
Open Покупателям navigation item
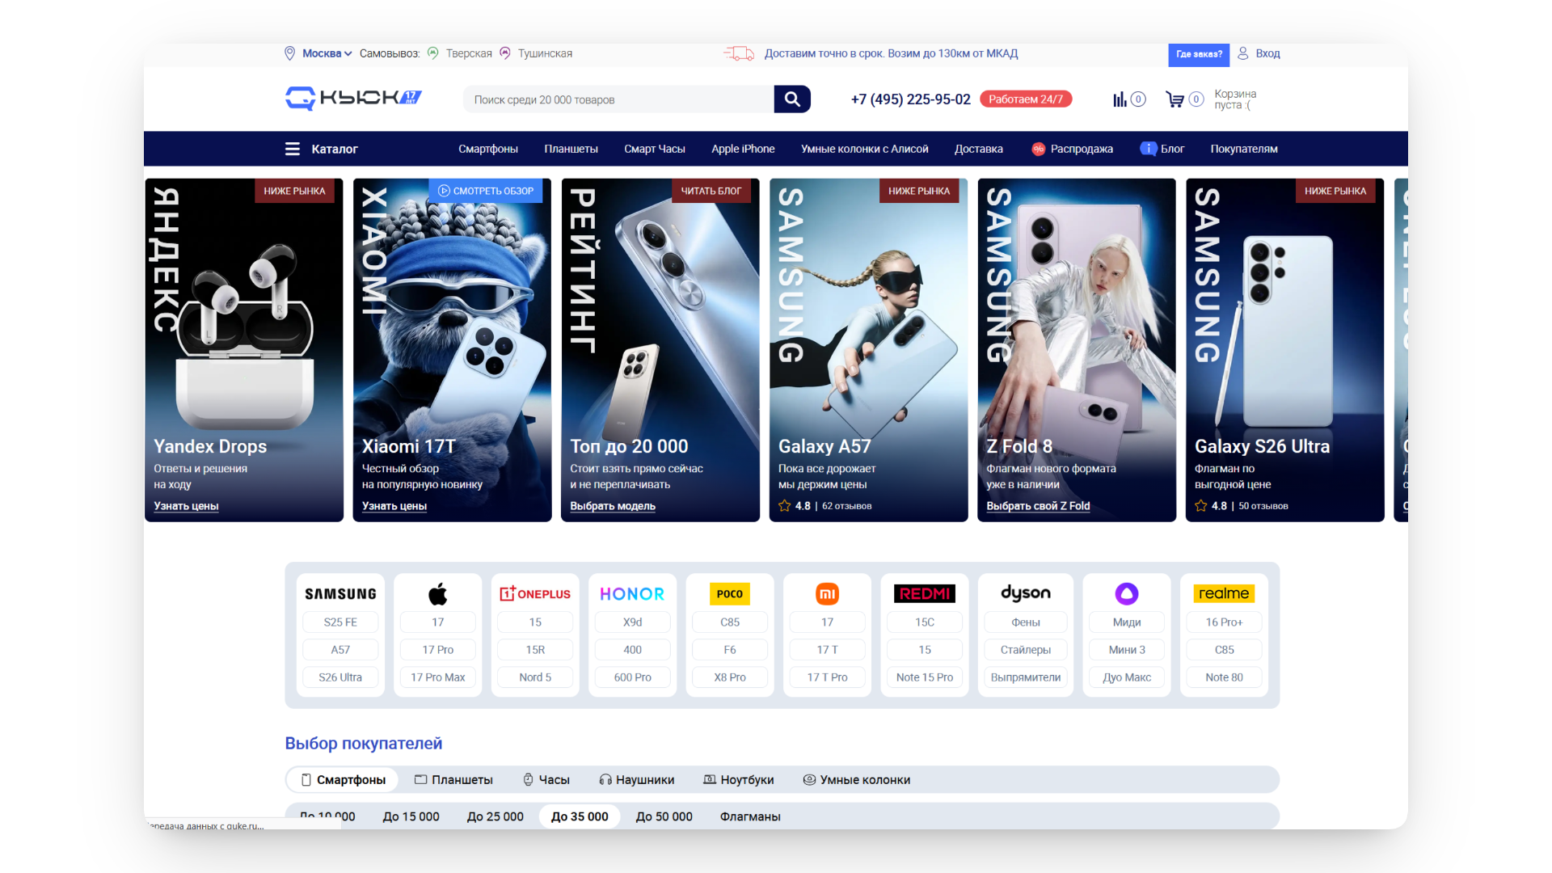(x=1244, y=149)
